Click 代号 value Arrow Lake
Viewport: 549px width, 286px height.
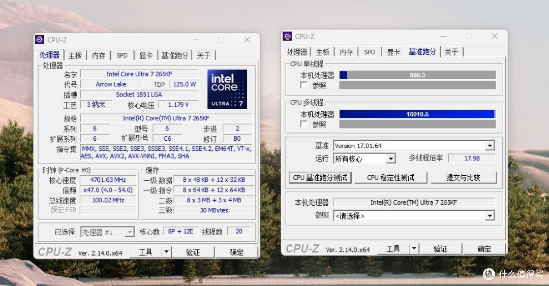(111, 84)
